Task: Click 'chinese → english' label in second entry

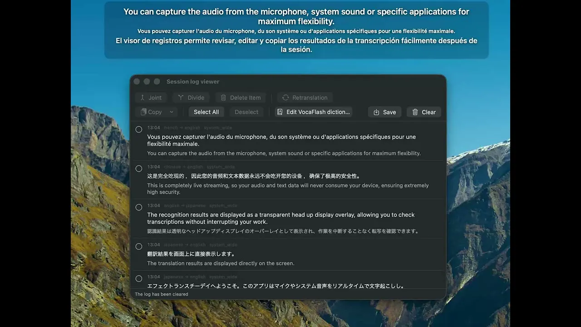Action: [183, 167]
